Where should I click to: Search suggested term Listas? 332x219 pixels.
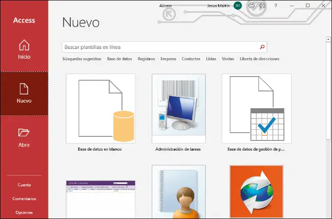pos(211,59)
